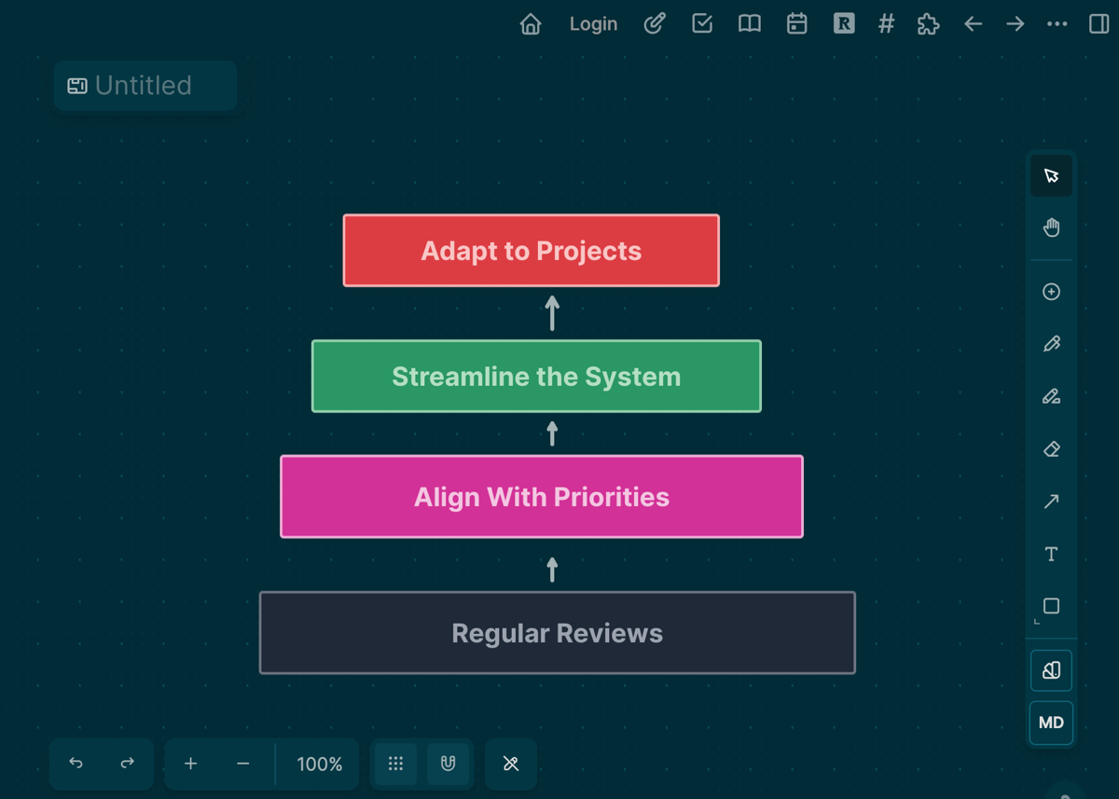This screenshot has height=799, width=1119.
Task: Click the 100% zoom level
Action: coord(319,764)
